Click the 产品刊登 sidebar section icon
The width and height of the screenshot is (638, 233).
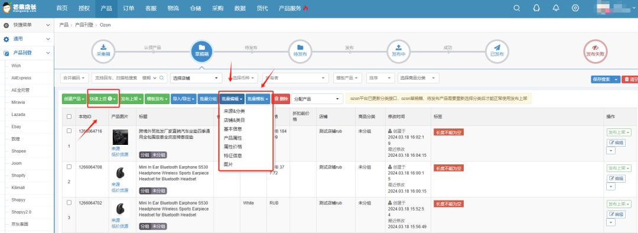pyautogui.click(x=6, y=53)
